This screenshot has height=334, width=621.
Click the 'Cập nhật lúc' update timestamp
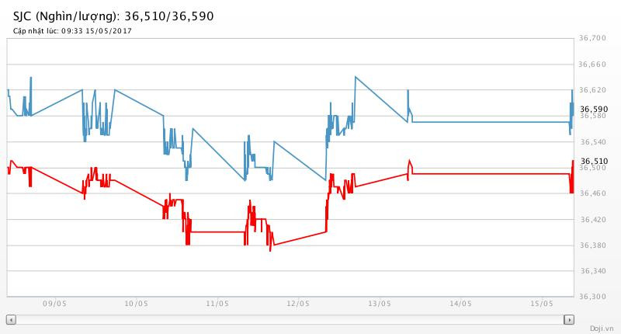(x=73, y=30)
